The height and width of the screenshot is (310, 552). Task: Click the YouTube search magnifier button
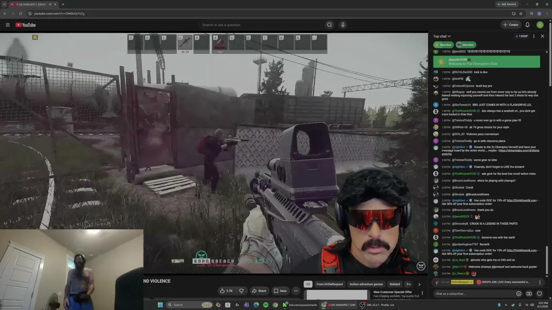pos(329,25)
